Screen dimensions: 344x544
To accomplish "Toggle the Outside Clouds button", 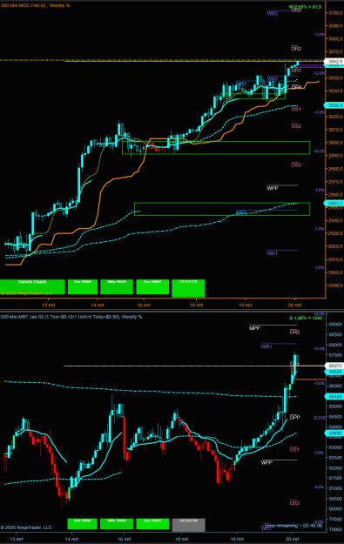I will tap(32, 287).
